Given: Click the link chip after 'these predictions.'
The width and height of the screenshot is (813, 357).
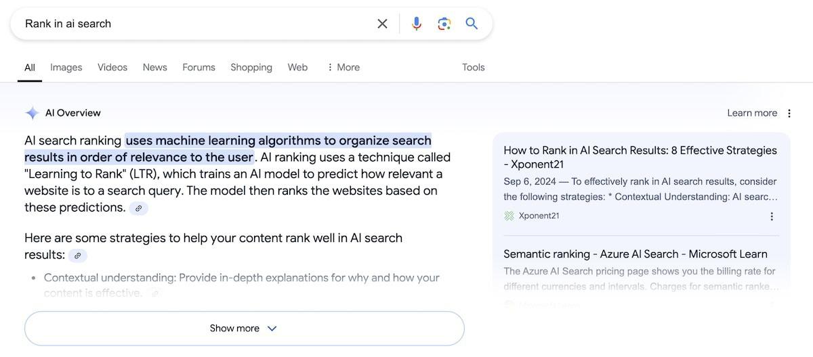Looking at the screenshot, I should tap(138, 208).
